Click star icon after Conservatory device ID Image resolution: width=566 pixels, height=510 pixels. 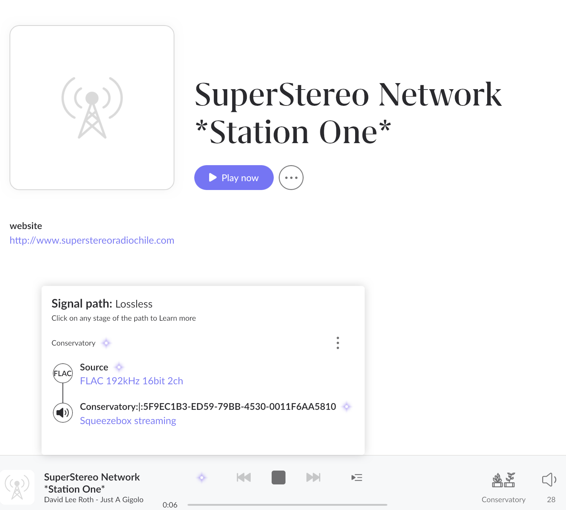coord(347,407)
